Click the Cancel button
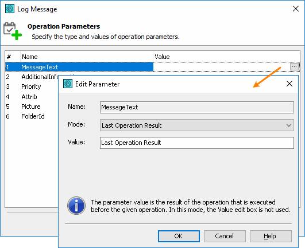 225,236
